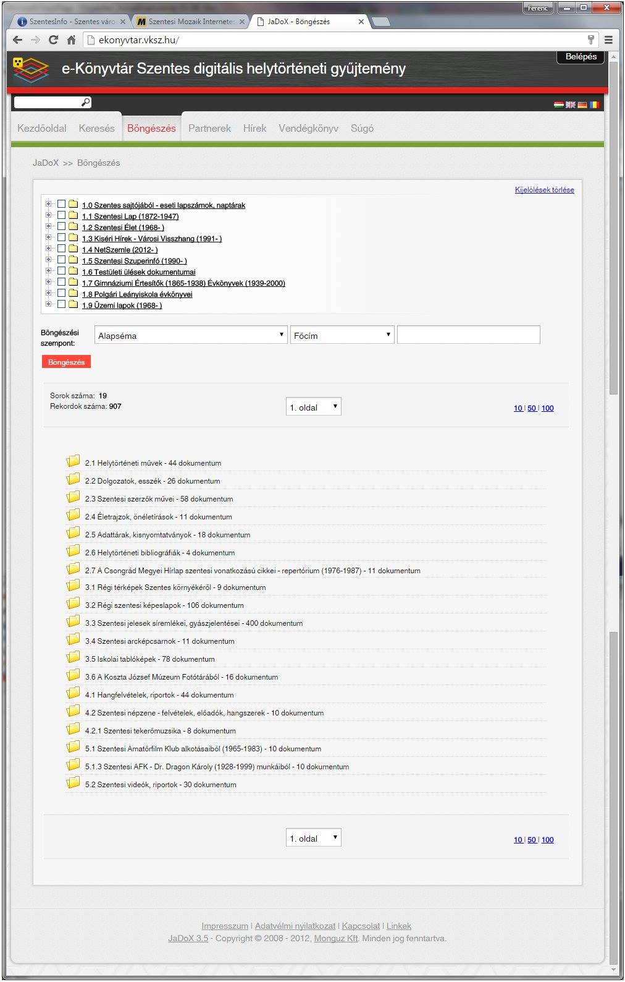The height and width of the screenshot is (982, 625).
Task: Open the Főcím dropdown
Action: pos(342,335)
